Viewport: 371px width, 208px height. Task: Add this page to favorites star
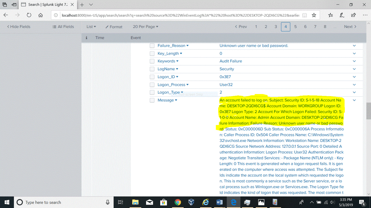click(314, 15)
